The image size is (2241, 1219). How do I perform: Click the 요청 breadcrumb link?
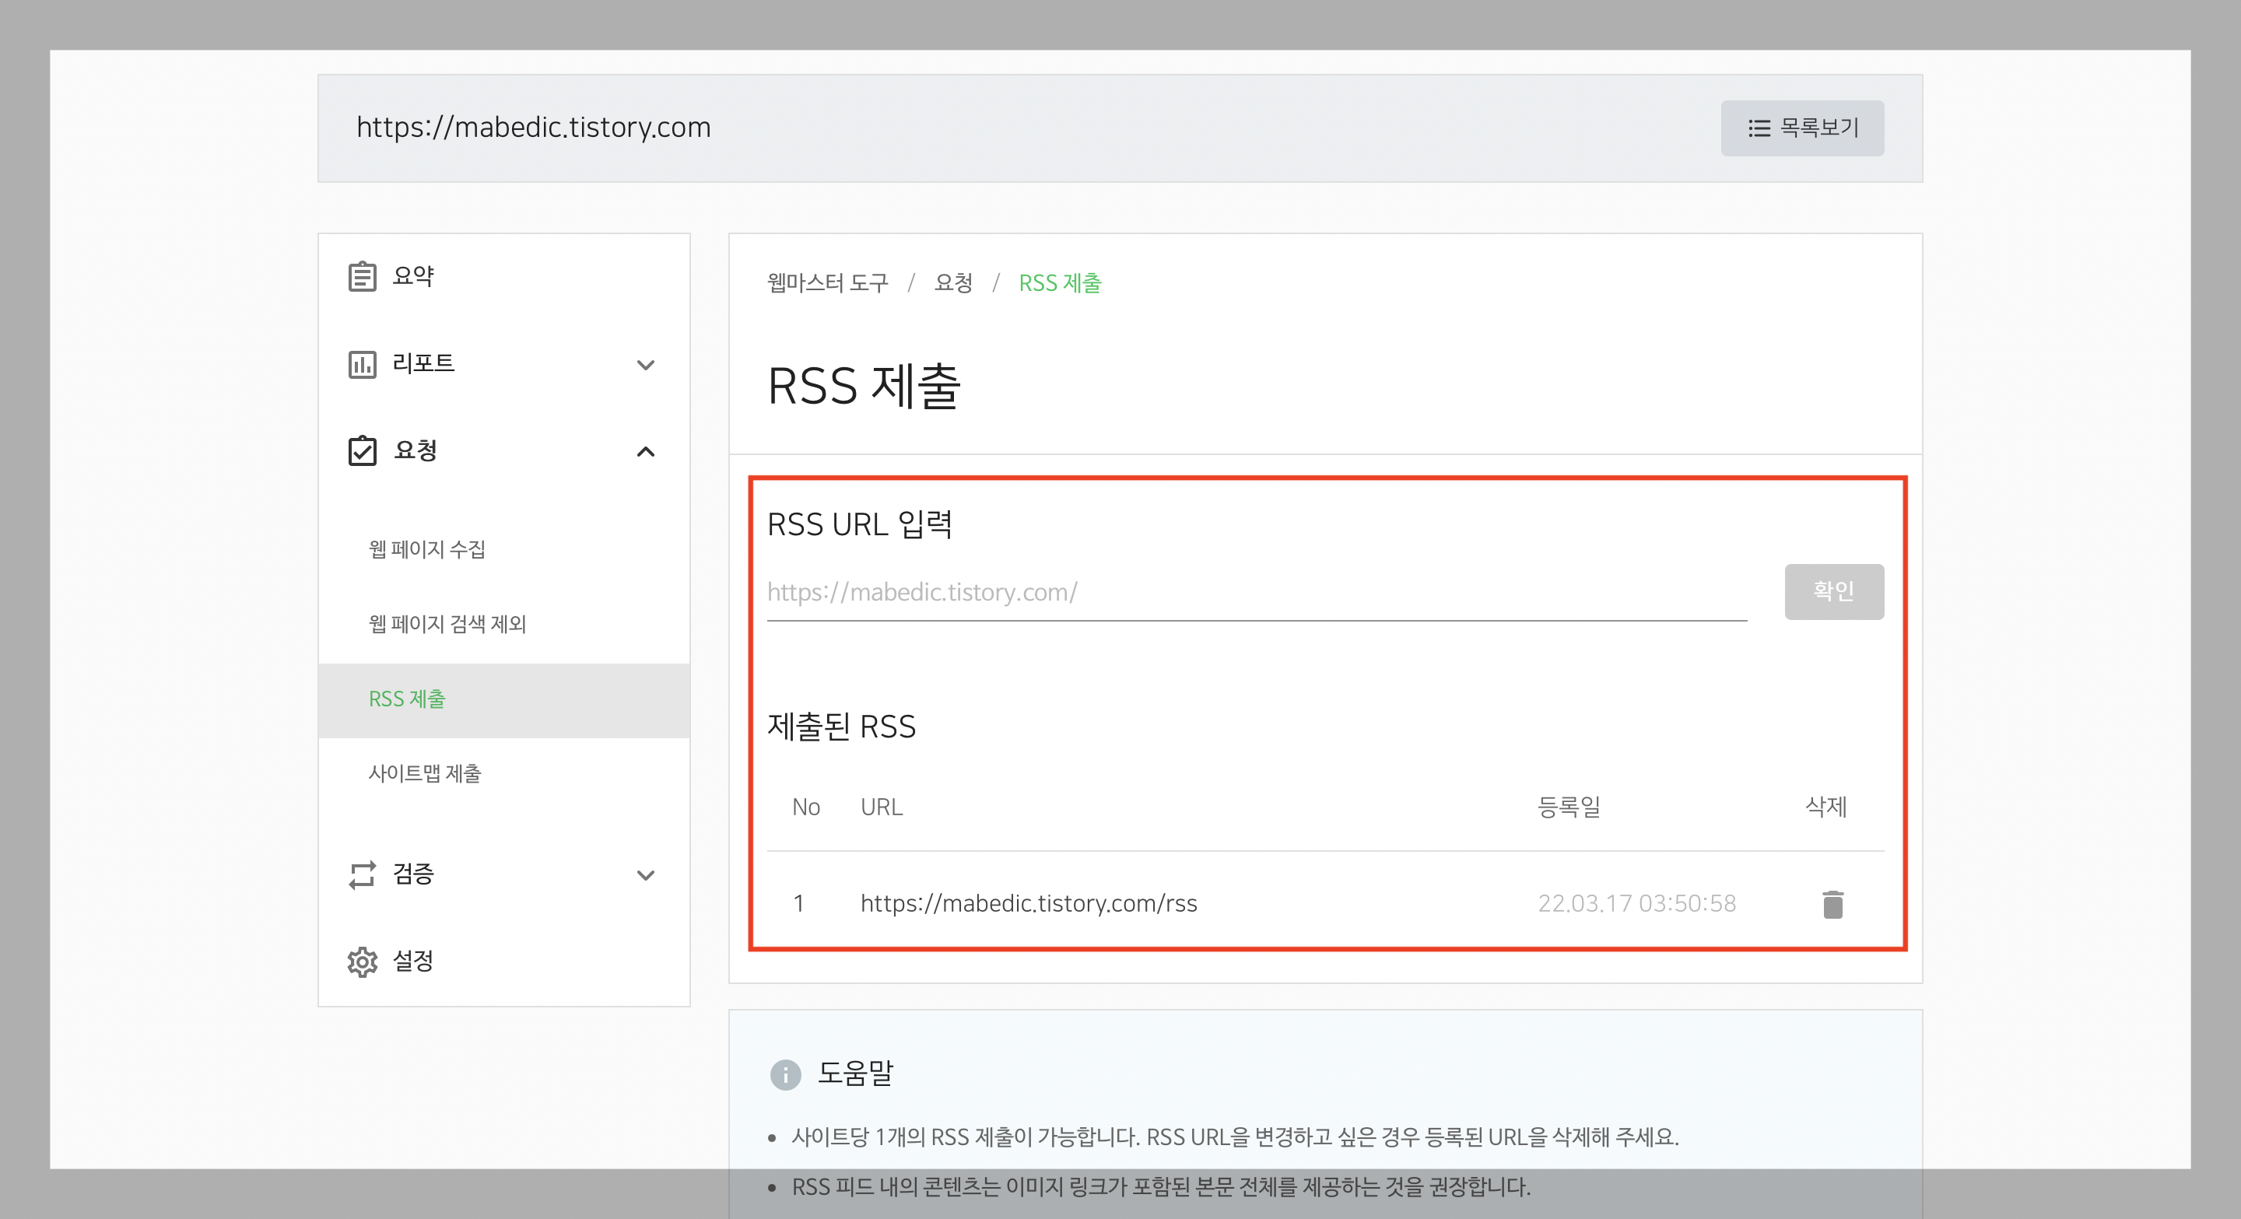point(952,283)
